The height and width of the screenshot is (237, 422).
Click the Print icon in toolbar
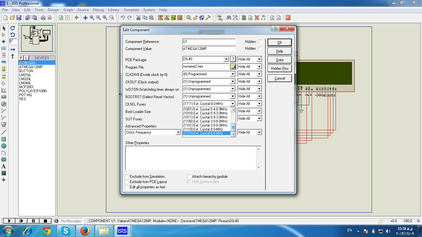tap(43, 18)
